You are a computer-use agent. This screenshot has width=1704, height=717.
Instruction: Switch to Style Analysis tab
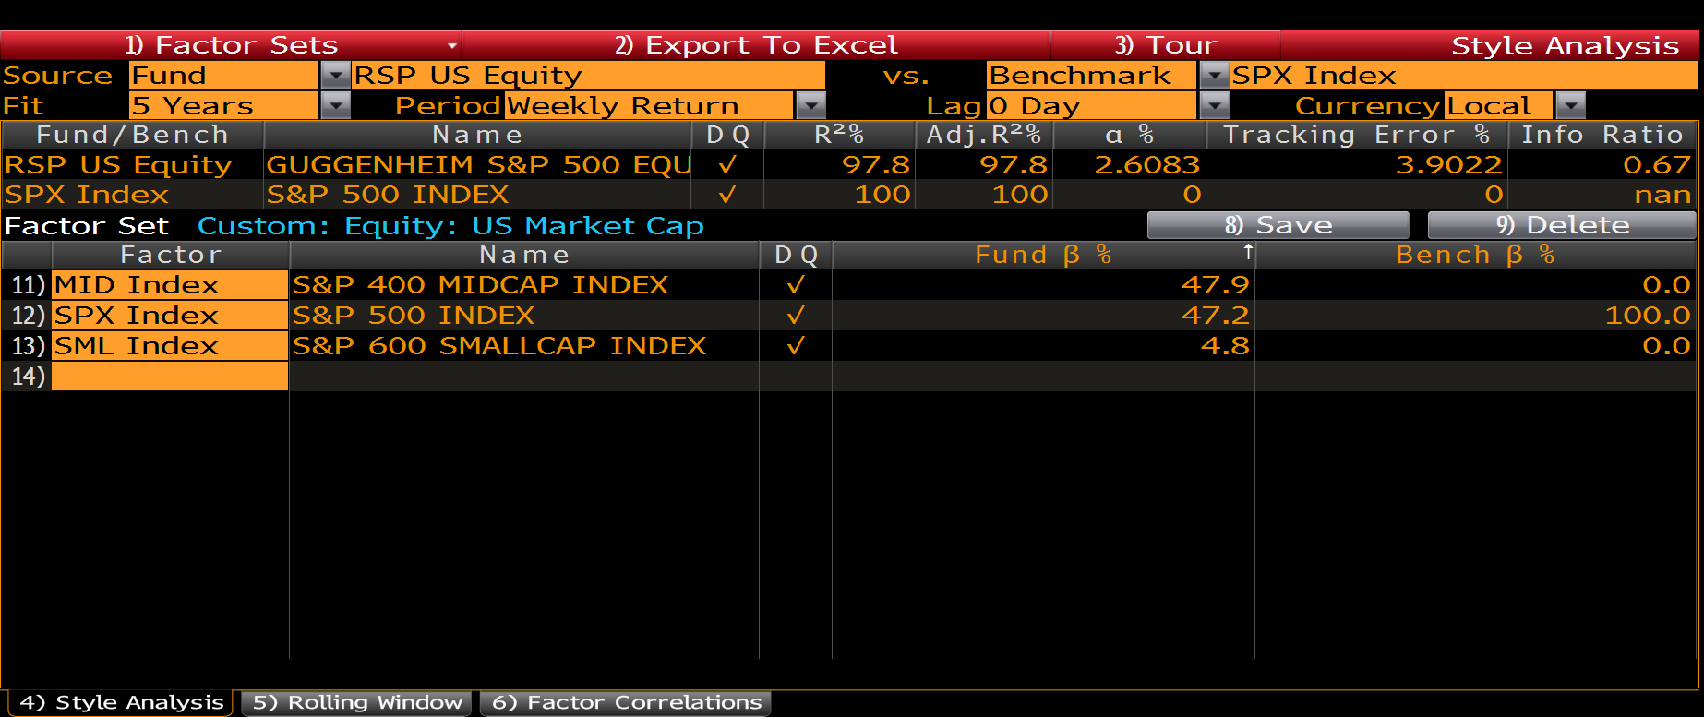121,702
